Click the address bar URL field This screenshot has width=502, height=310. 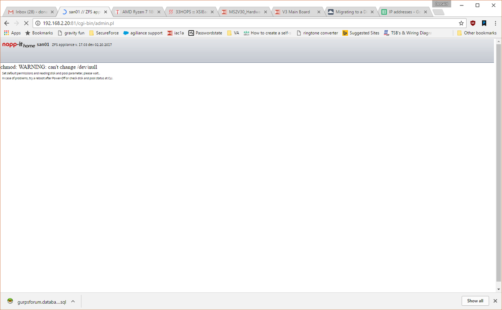point(235,23)
